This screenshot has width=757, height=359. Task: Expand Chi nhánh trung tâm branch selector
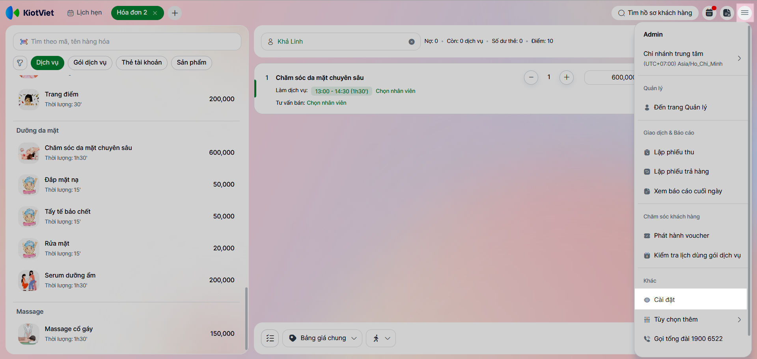pyautogui.click(x=692, y=58)
